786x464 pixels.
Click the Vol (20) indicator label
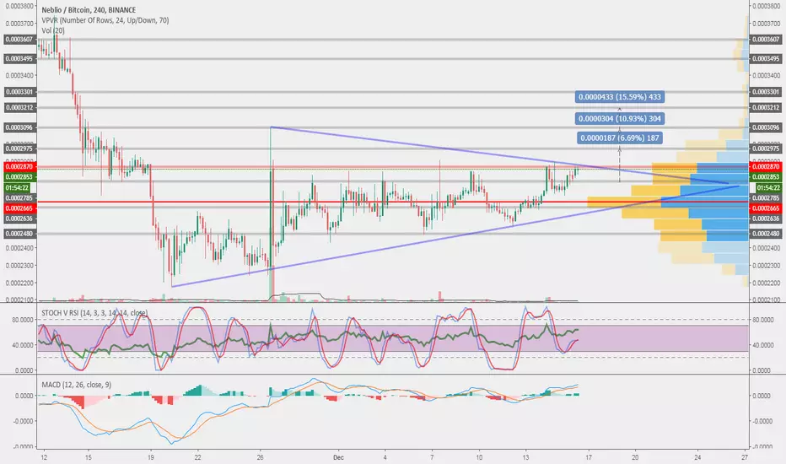click(x=53, y=30)
